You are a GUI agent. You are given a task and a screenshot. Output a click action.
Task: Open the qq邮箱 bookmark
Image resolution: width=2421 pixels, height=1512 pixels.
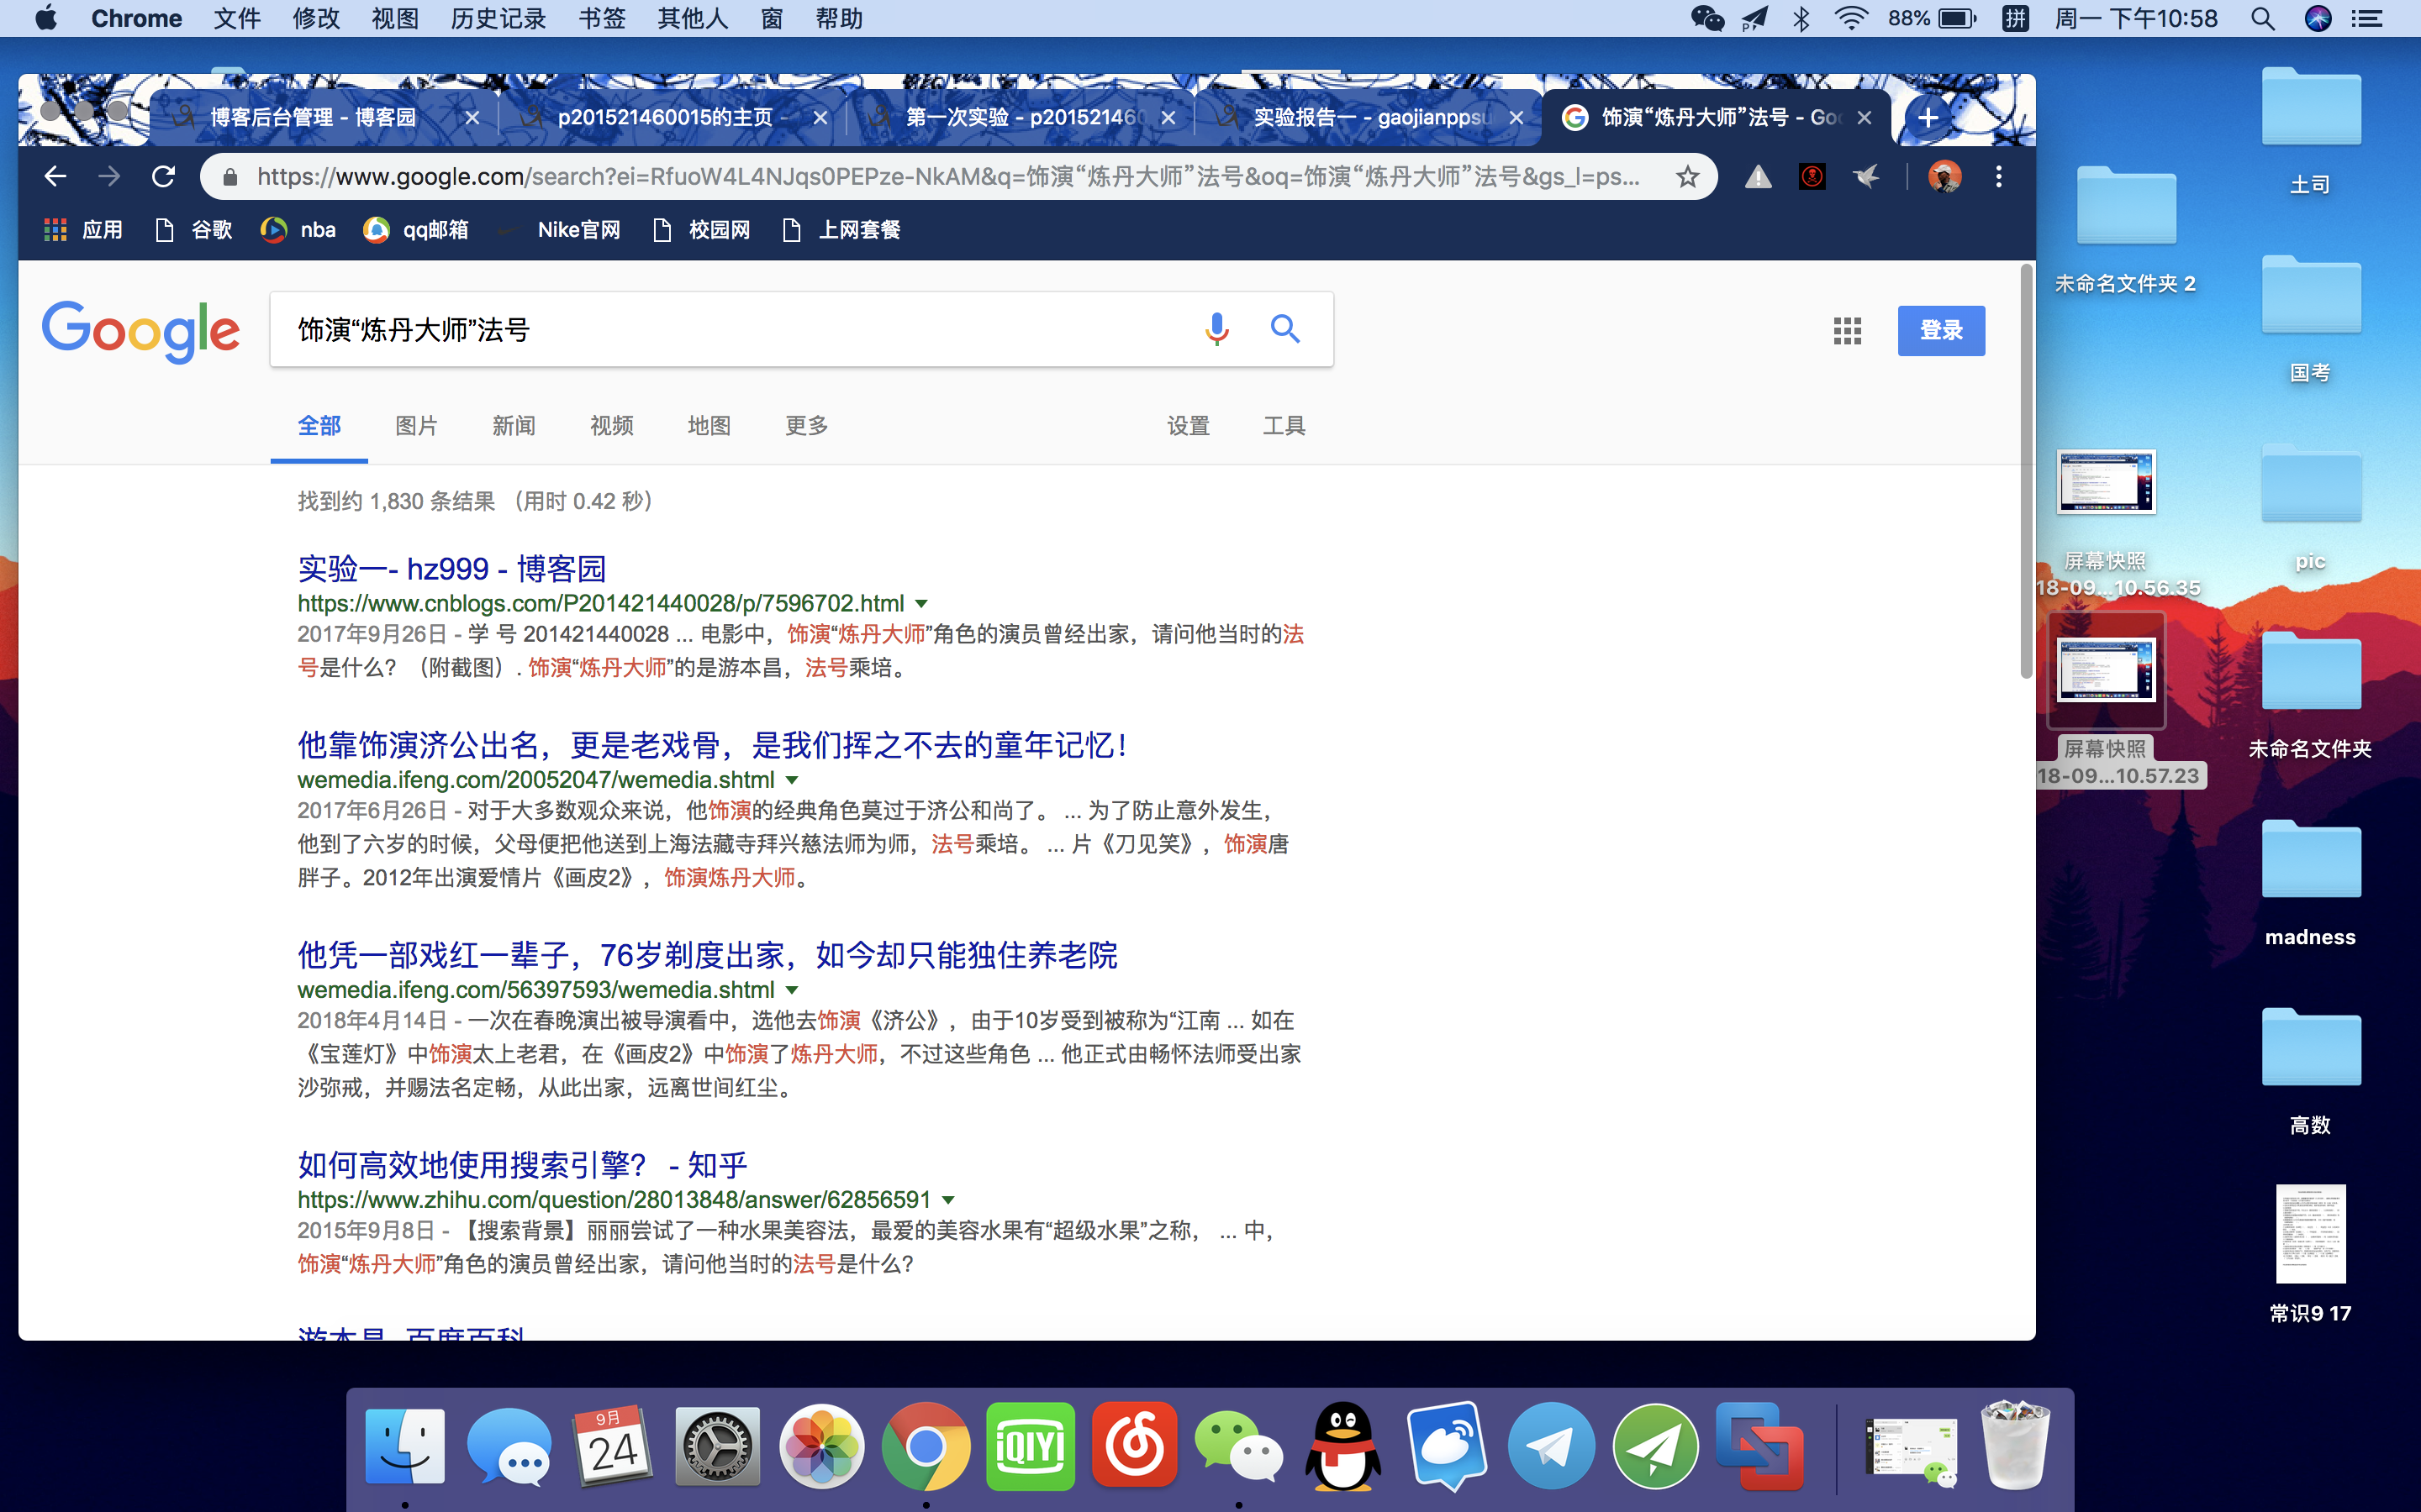(417, 230)
